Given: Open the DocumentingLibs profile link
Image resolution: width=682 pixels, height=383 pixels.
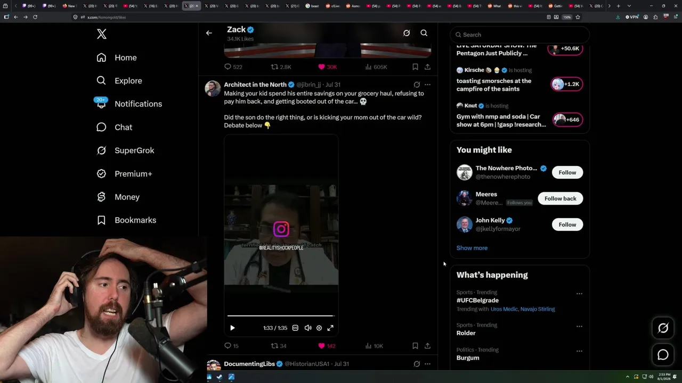Looking at the screenshot, I should [x=249, y=364].
